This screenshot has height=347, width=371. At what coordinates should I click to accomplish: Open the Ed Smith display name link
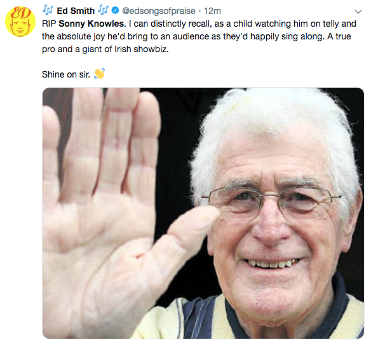pyautogui.click(x=76, y=11)
